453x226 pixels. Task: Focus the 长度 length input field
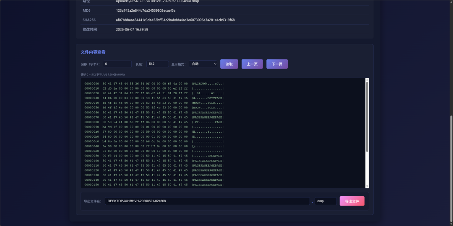pyautogui.click(x=157, y=64)
